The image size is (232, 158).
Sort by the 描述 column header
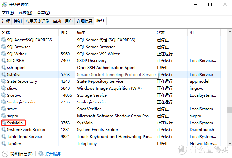[115, 32]
